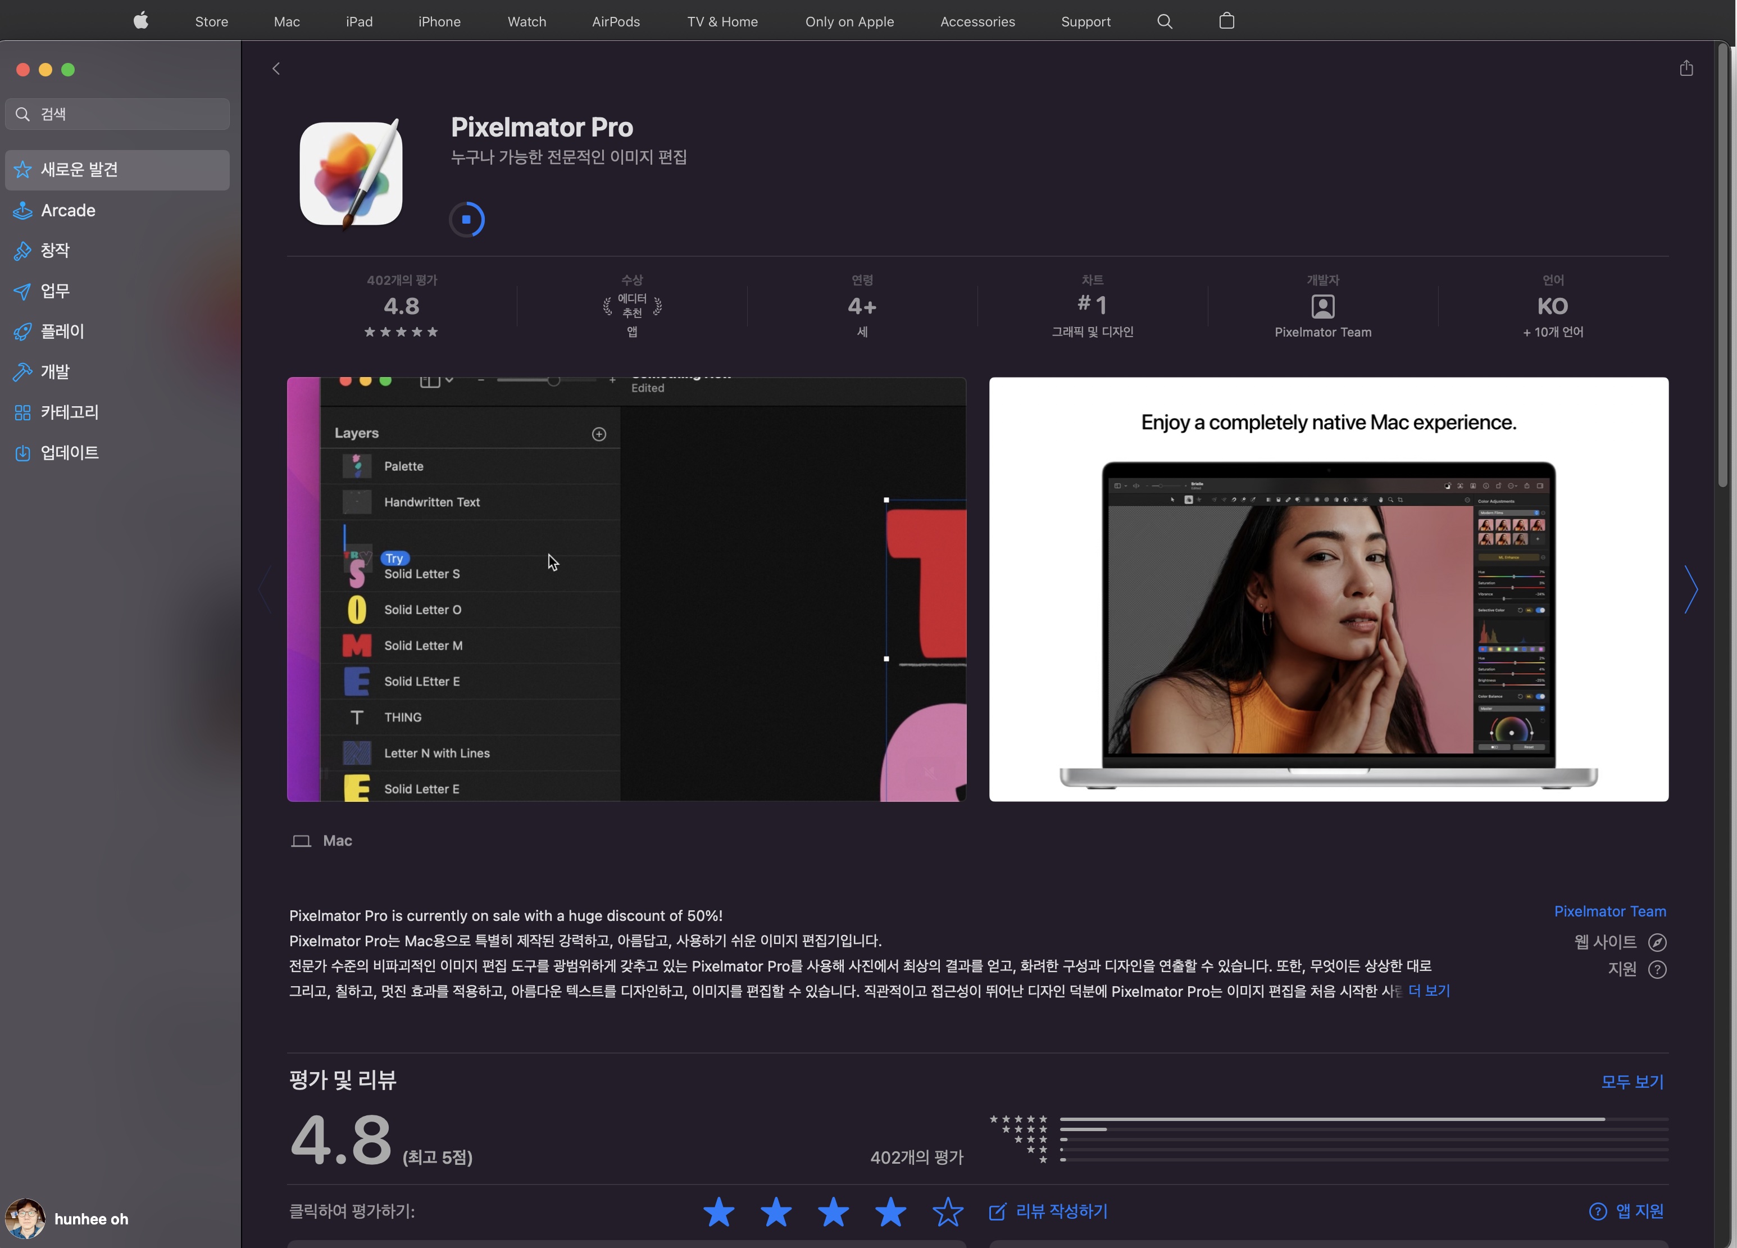This screenshot has height=1248, width=1737.
Task: Open the Pixelmator Team developer link
Action: click(1610, 911)
